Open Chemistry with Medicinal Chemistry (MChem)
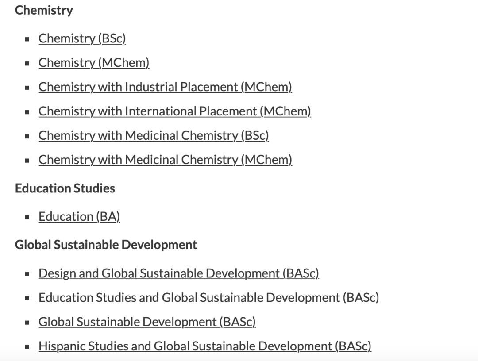Viewport: 478px width, 361px height. 165,160
